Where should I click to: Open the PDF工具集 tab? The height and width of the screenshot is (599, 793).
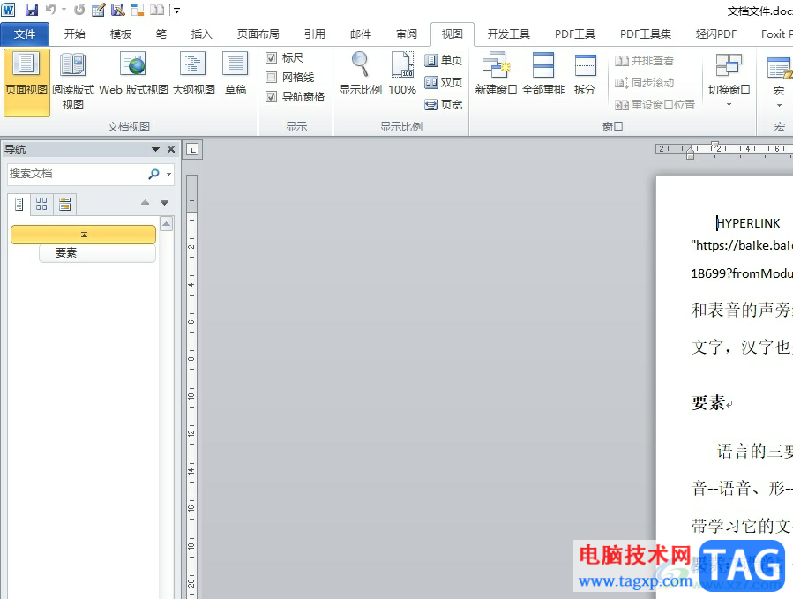(646, 34)
